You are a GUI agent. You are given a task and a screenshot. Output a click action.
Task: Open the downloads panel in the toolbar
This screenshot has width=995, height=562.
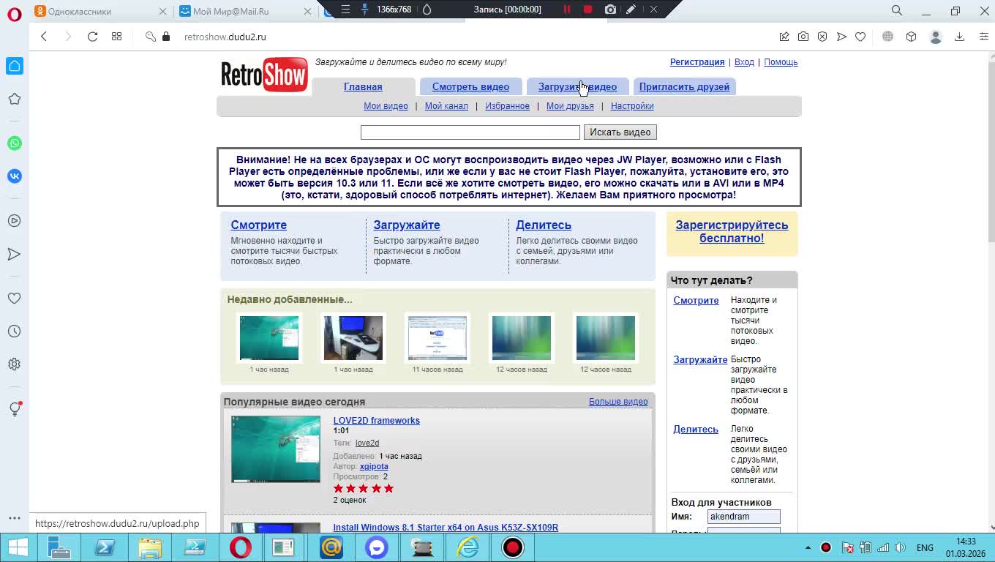pyautogui.click(x=959, y=37)
